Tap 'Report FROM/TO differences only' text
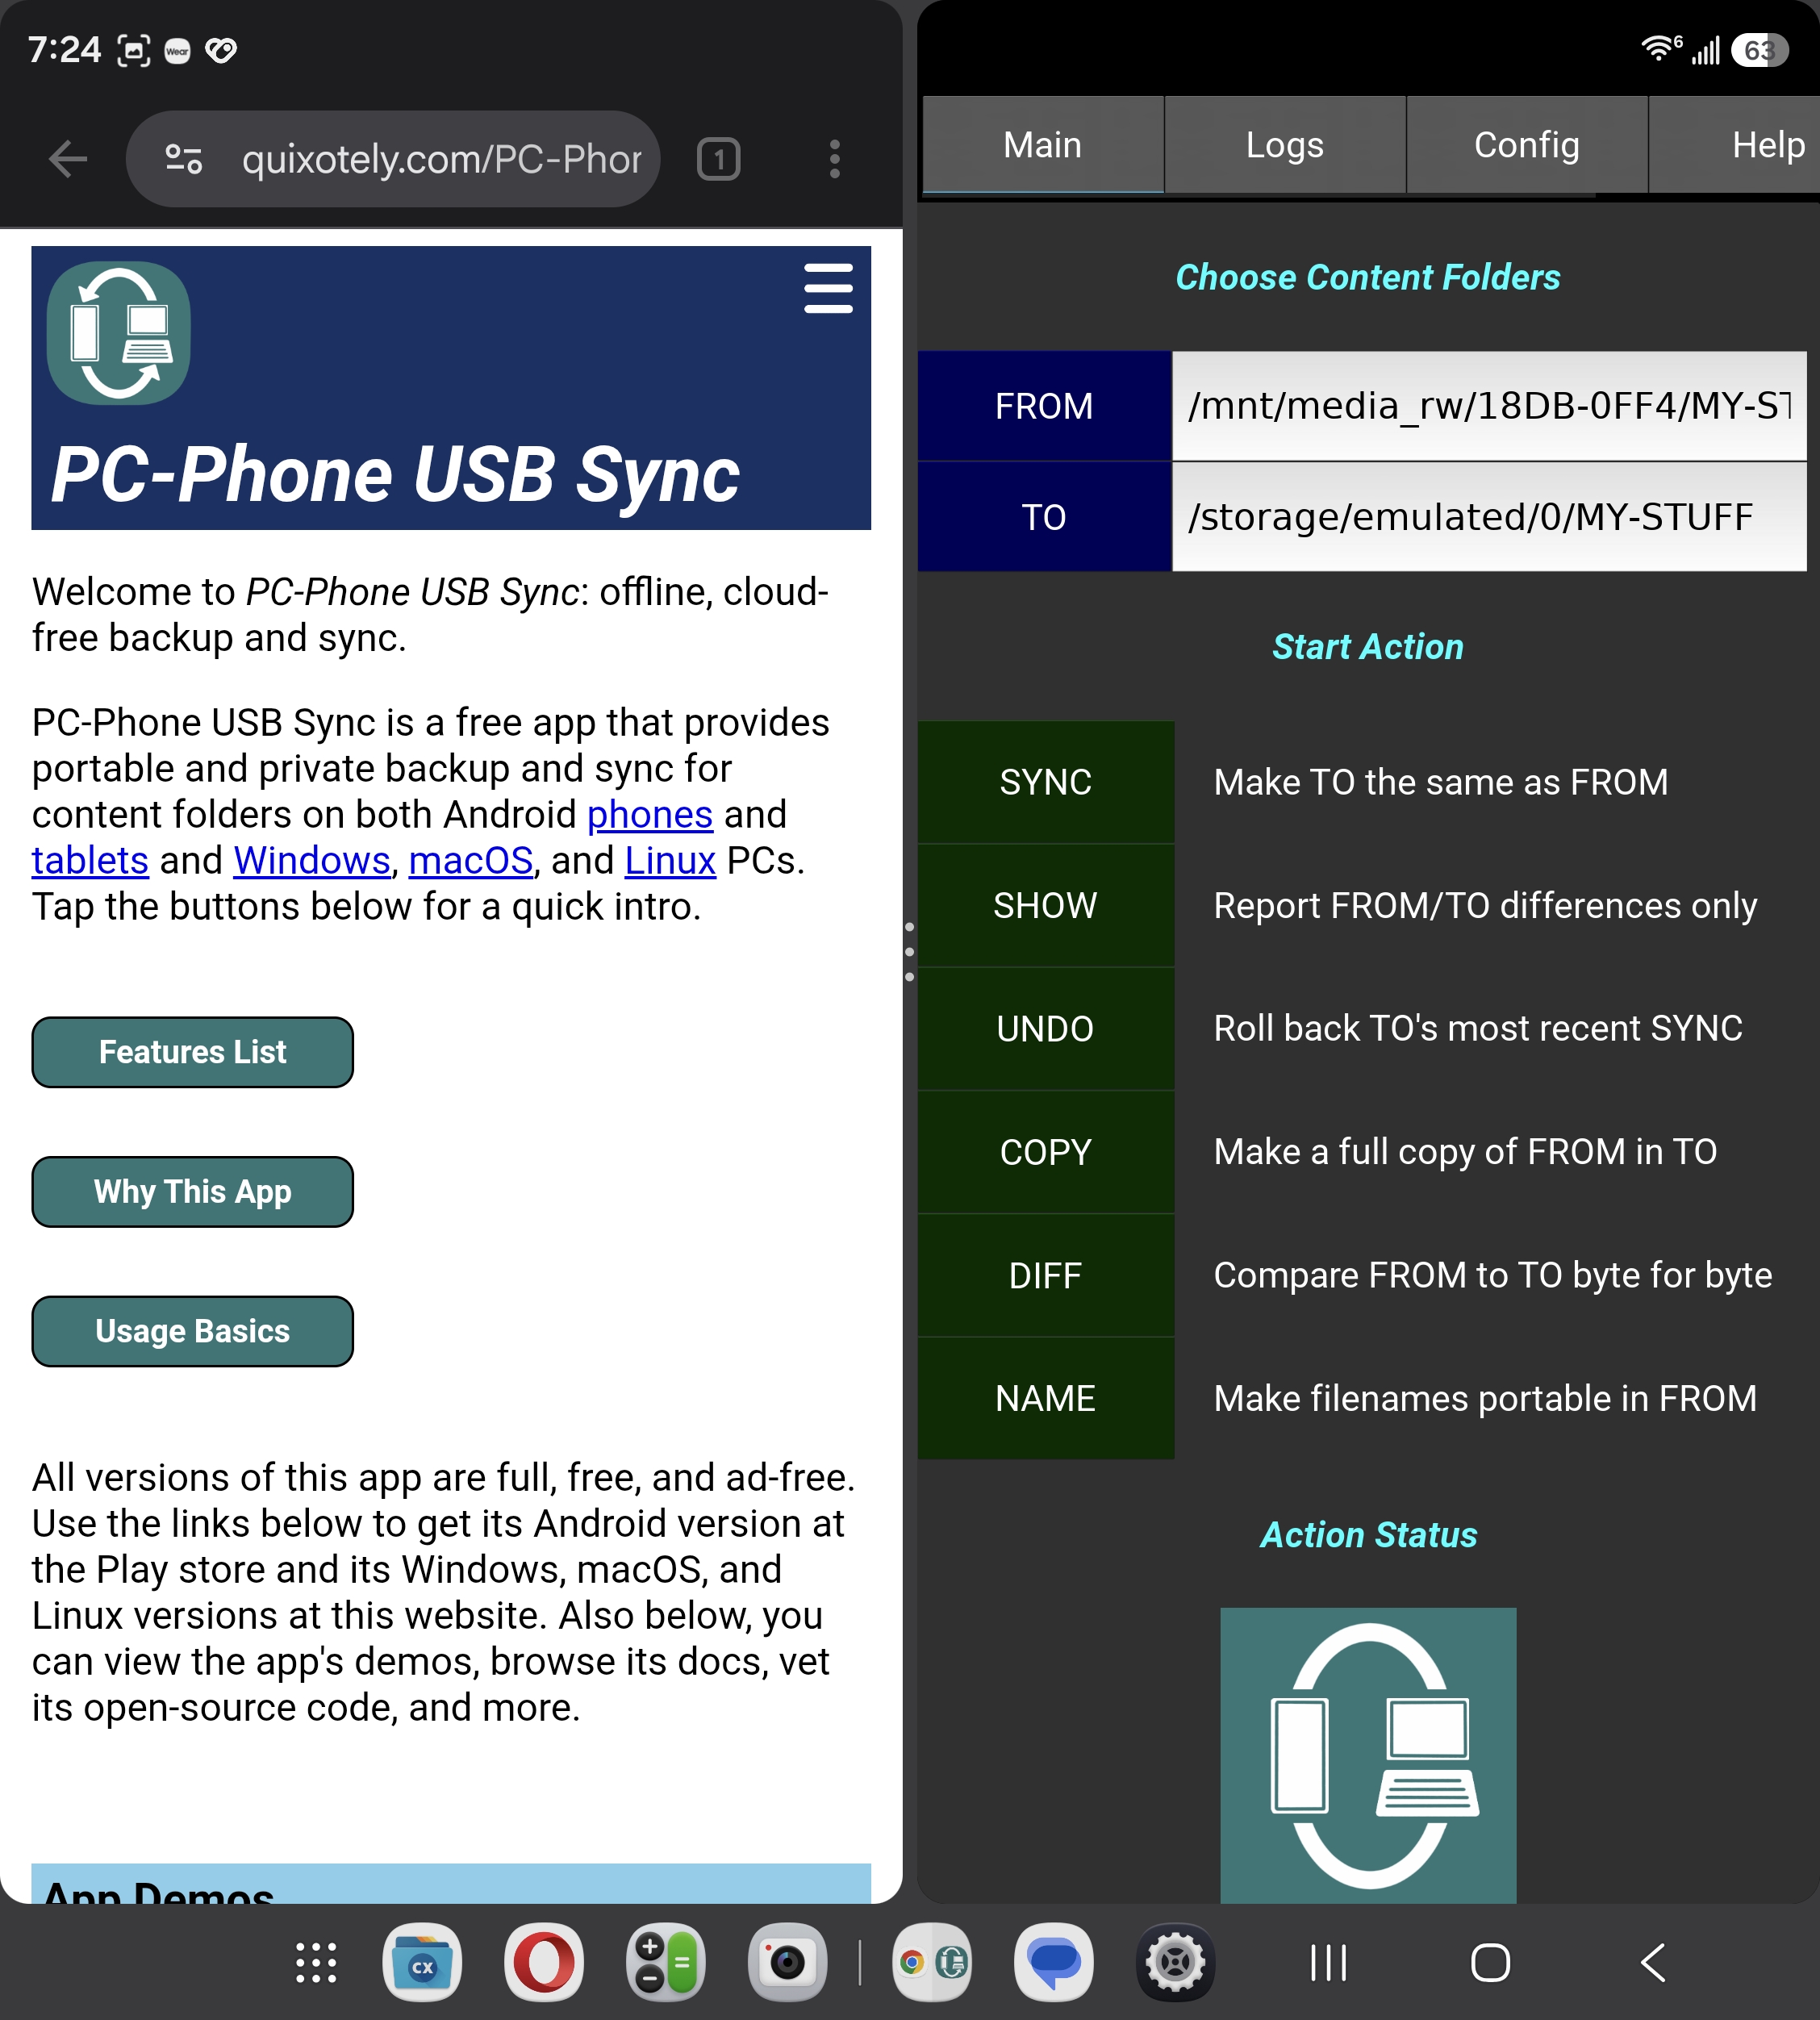 tap(1485, 906)
